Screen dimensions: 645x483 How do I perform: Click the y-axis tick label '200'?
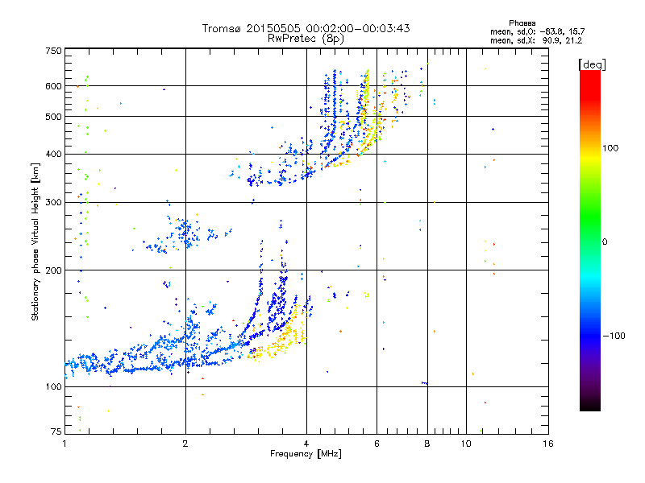click(53, 270)
